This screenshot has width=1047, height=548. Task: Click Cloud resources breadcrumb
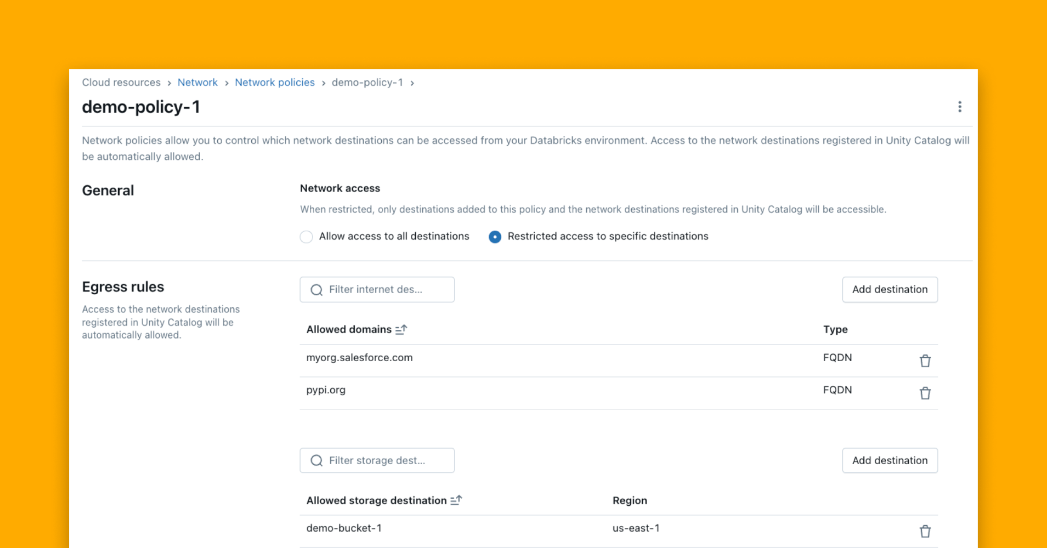tap(121, 82)
